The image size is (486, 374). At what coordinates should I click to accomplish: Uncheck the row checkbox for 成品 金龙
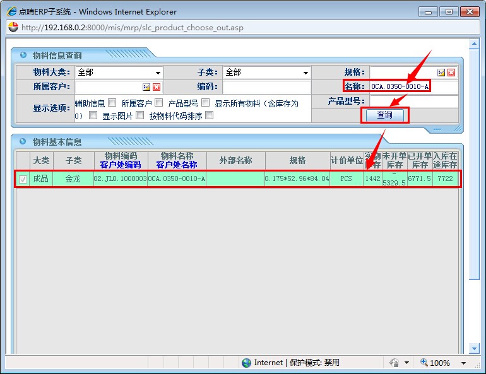point(23,179)
